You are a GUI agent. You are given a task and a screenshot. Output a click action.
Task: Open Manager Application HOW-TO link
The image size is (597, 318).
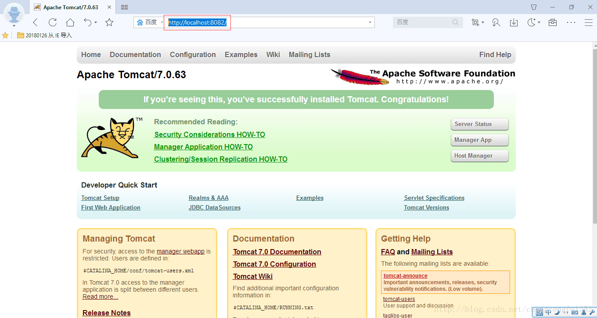[203, 147]
